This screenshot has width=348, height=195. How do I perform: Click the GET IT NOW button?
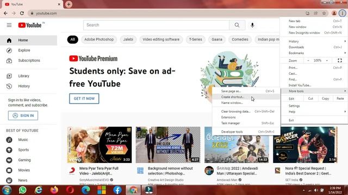pyautogui.click(x=84, y=99)
